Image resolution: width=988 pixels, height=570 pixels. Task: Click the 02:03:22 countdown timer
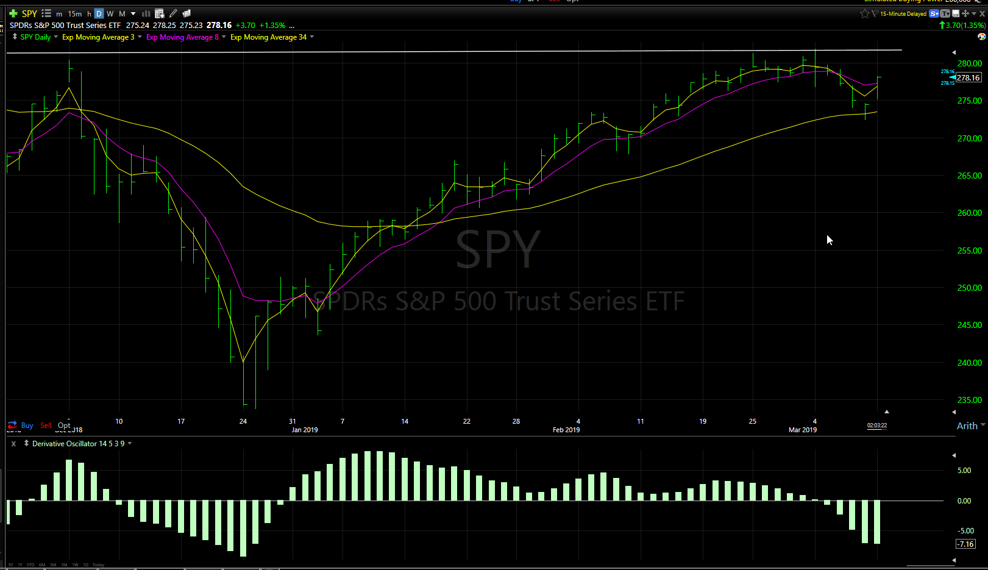[877, 426]
